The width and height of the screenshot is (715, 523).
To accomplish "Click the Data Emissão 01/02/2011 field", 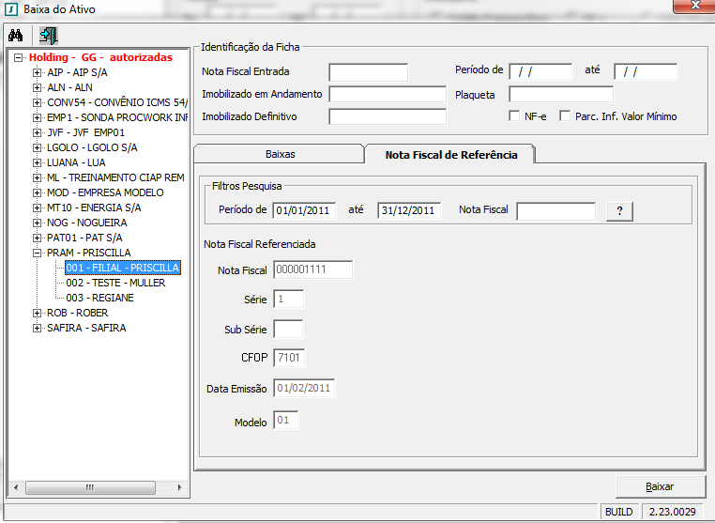I will tap(304, 388).
